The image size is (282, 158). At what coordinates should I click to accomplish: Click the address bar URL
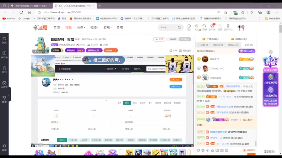62,12
